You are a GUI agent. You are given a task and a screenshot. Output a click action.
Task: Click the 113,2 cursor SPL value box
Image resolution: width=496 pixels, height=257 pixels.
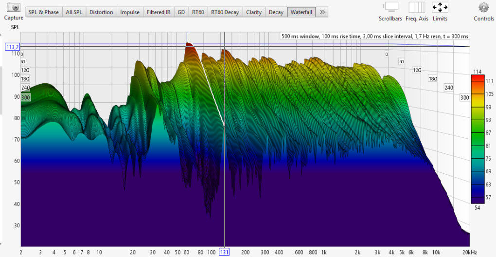(x=12, y=47)
